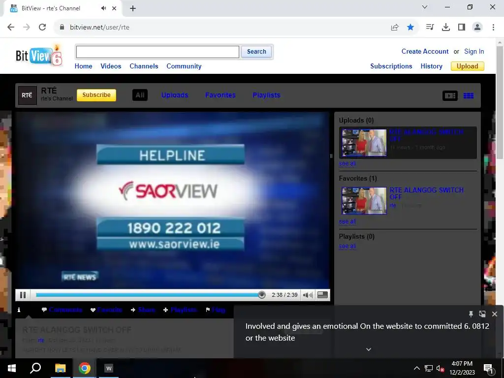504x378 pixels.
Task: Click the Search button
Action: 256,52
